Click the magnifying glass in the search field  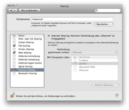click(x=97, y=10)
